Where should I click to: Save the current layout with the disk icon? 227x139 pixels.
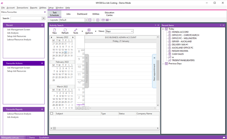click(x=90, y=20)
